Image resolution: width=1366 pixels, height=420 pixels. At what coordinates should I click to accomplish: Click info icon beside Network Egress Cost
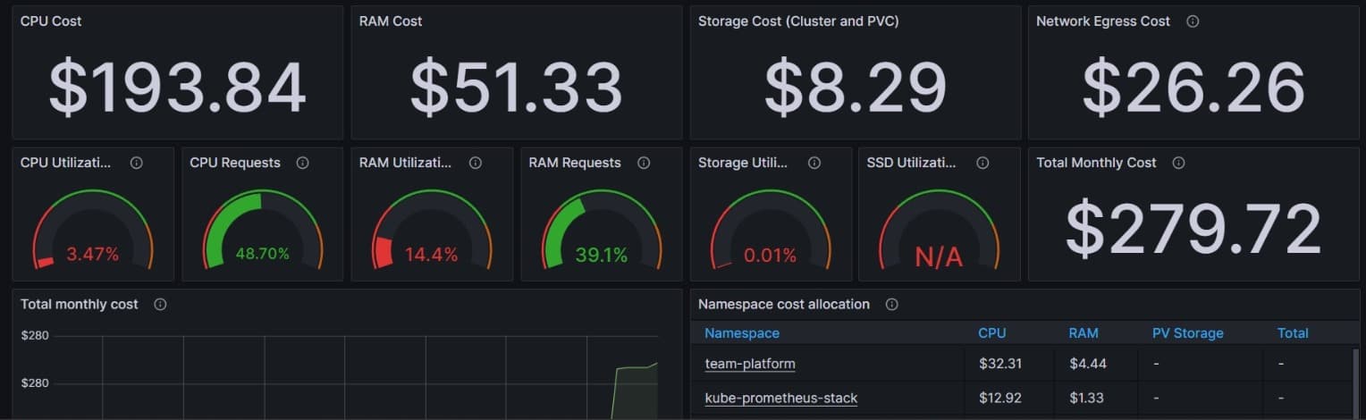click(1192, 21)
